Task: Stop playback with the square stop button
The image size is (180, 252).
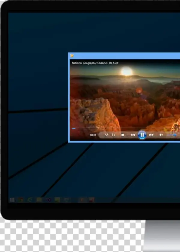Action: 123,135
